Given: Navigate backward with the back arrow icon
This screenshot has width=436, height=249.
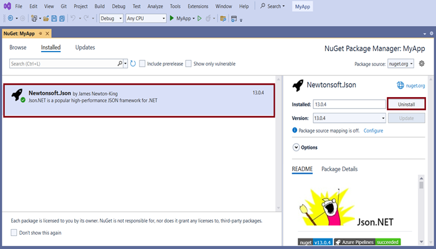Looking at the screenshot, I should (11, 18).
